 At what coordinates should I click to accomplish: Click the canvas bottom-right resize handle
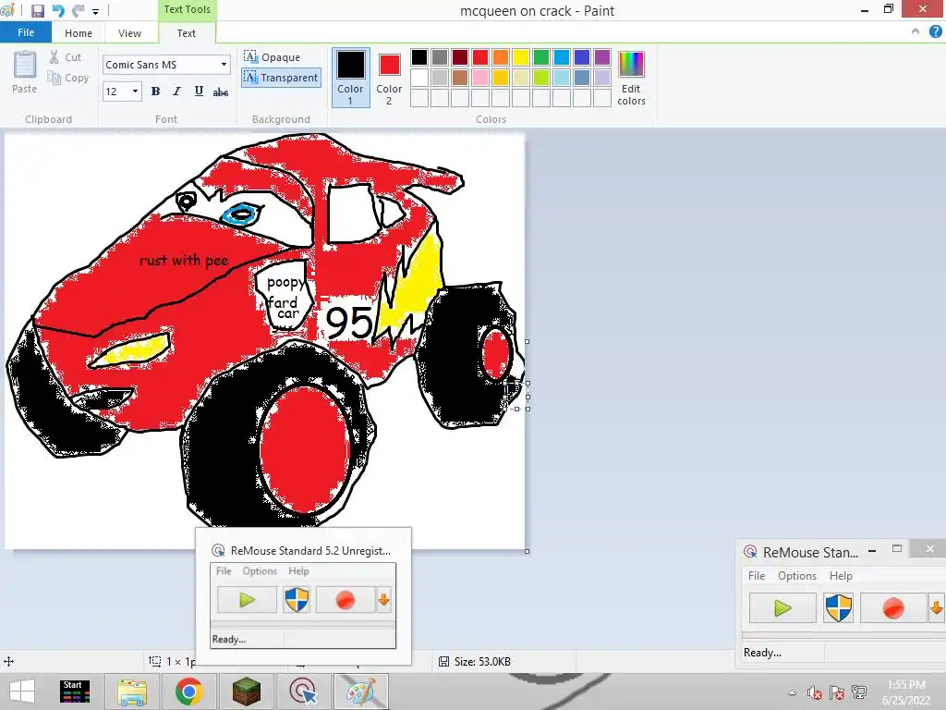[528, 551]
